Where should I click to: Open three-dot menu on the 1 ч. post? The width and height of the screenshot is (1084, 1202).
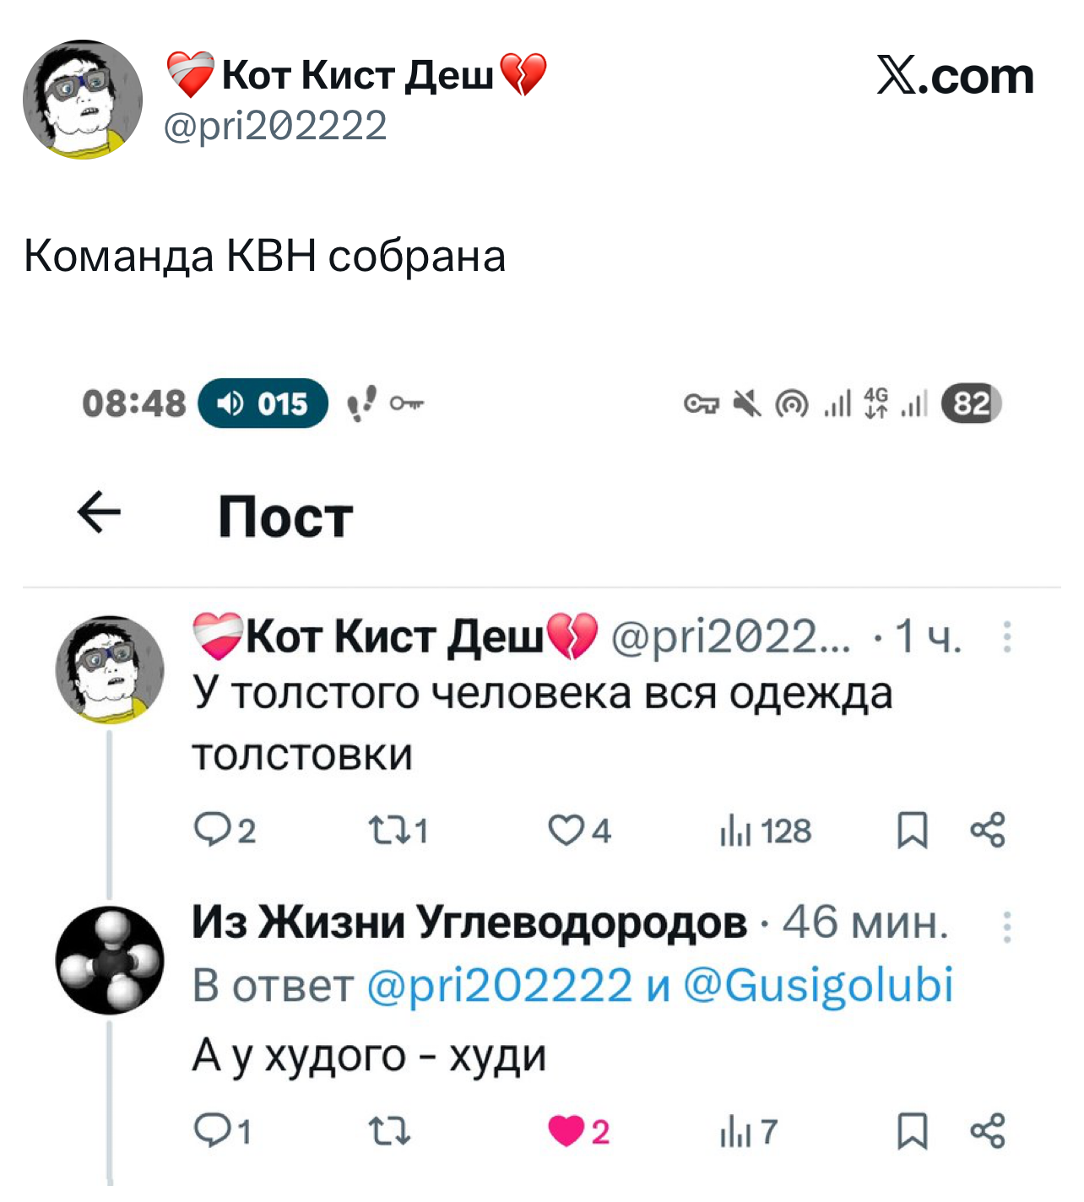click(x=1006, y=636)
